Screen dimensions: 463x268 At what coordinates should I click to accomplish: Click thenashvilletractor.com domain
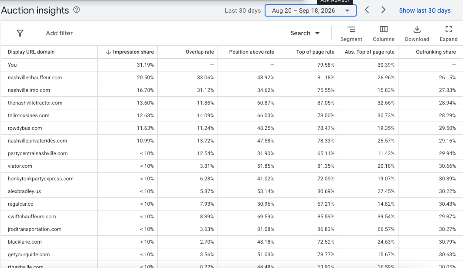point(35,103)
